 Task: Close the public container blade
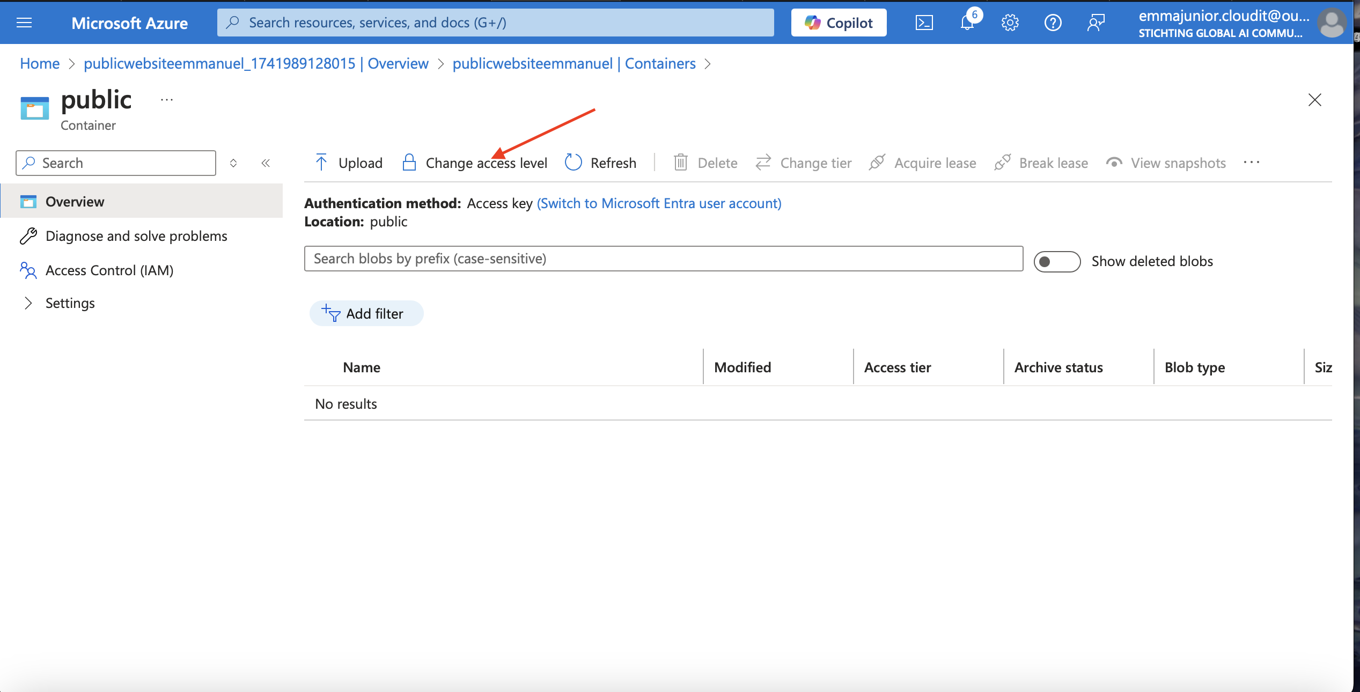1314,100
